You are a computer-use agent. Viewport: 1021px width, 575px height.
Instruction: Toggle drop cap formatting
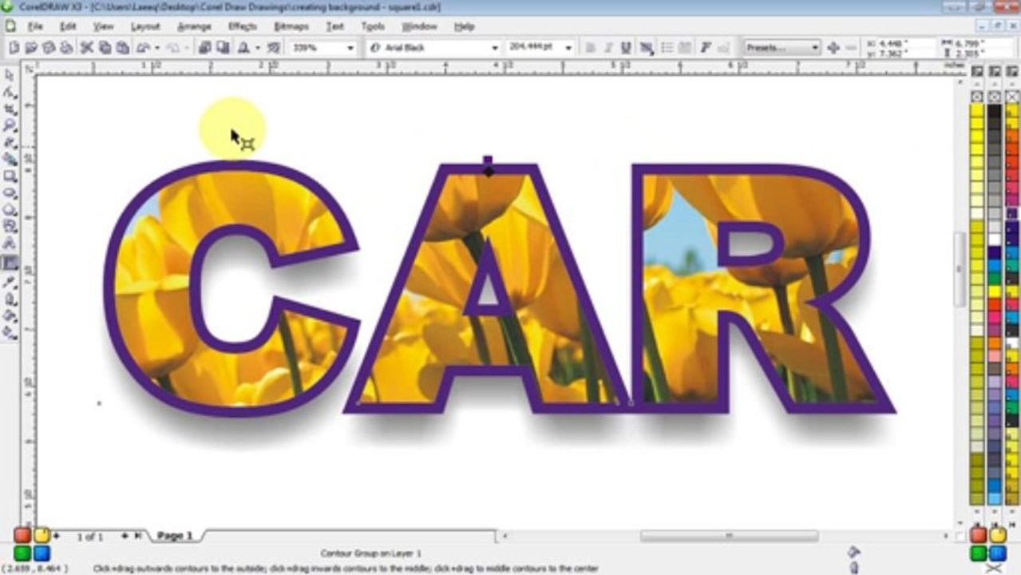click(685, 48)
